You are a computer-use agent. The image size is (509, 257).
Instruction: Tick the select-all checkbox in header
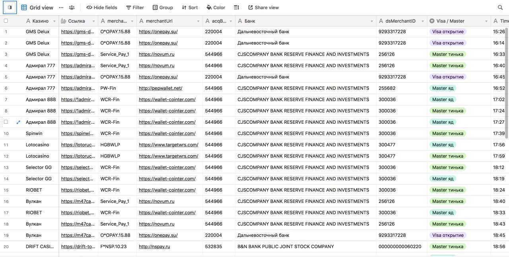coord(6,21)
